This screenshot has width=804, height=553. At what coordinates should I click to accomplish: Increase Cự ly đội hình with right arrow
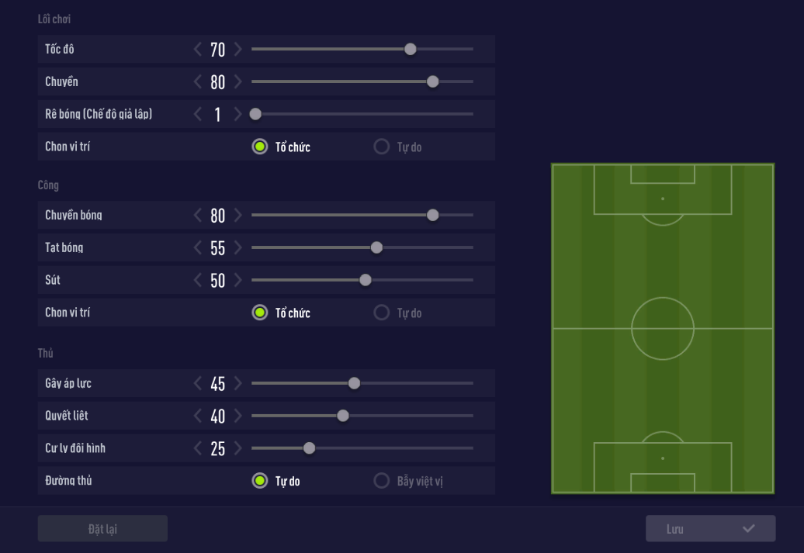[237, 448]
